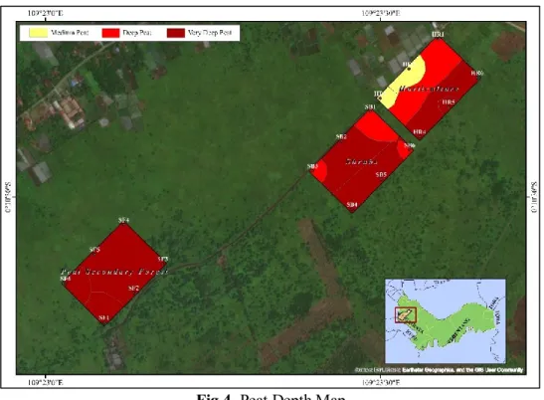Select the Very Deep Peat legend label
Screen dimensions: 544x400
210,33
